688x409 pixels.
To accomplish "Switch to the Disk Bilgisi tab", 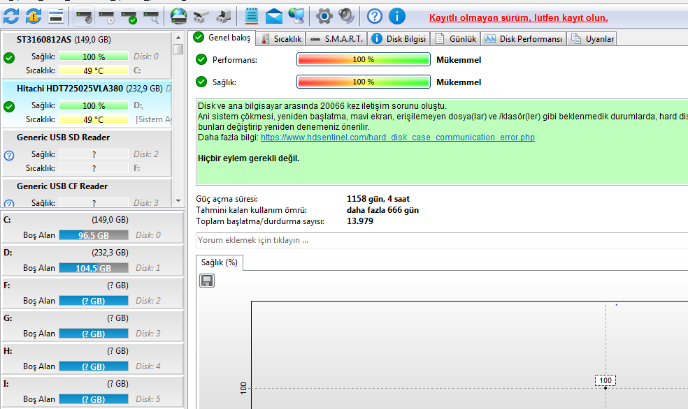I will [399, 39].
